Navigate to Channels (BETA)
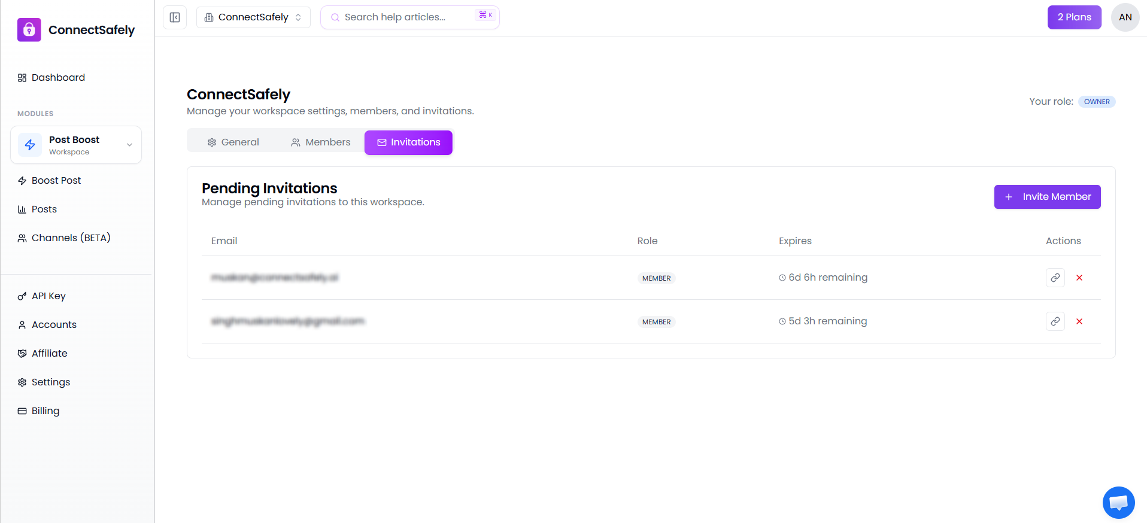Viewport: 1147px width, 523px height. point(71,238)
